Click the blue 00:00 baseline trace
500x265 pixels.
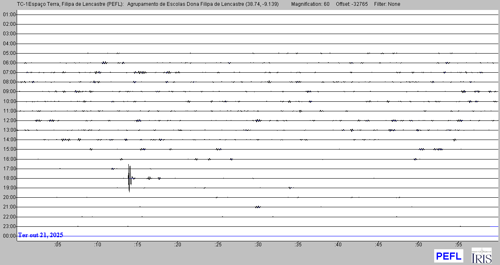click(x=292, y=236)
